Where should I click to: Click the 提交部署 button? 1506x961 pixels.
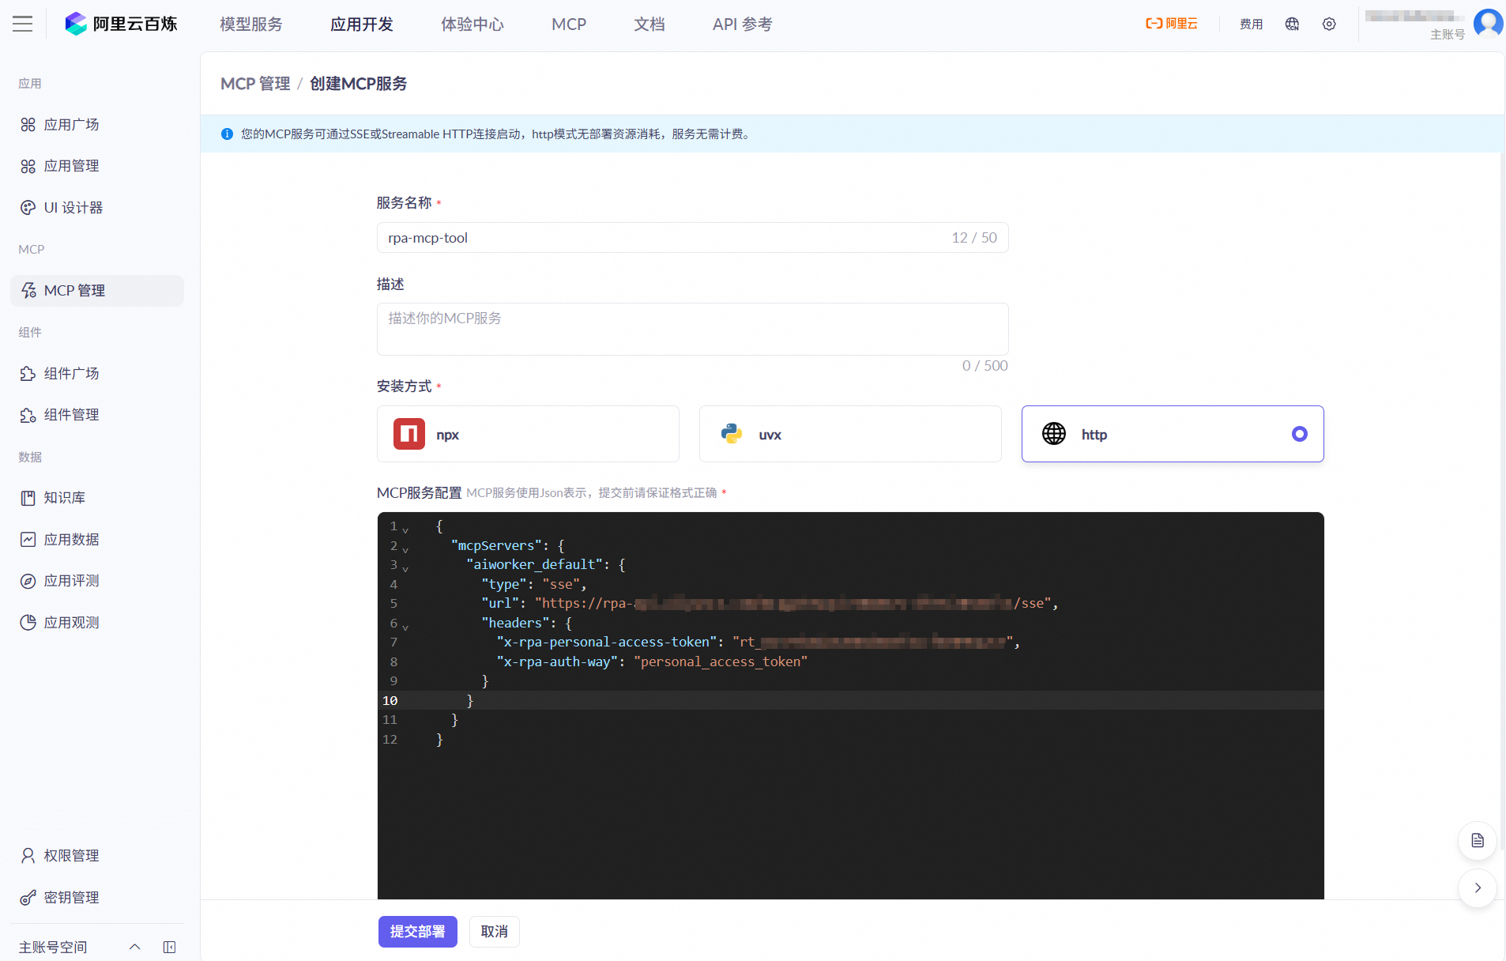click(x=418, y=932)
